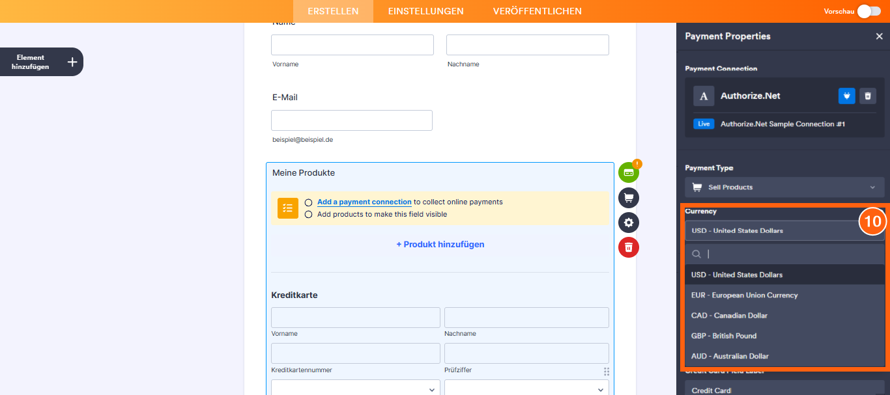Click the orange checklist icon in notice
The image size is (890, 395).
pyautogui.click(x=288, y=208)
